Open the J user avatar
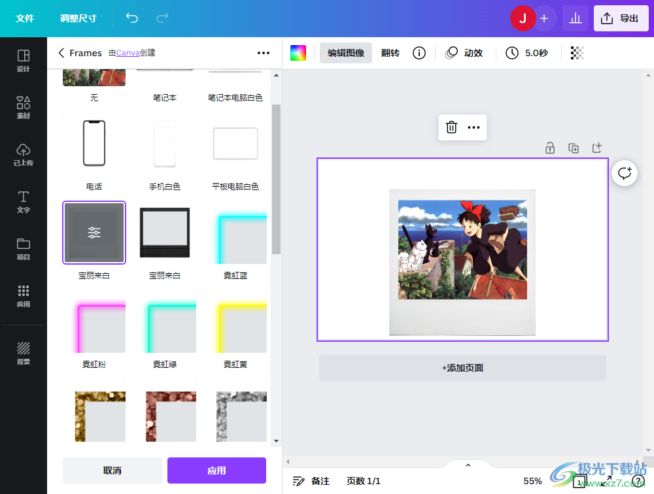 pos(523,18)
